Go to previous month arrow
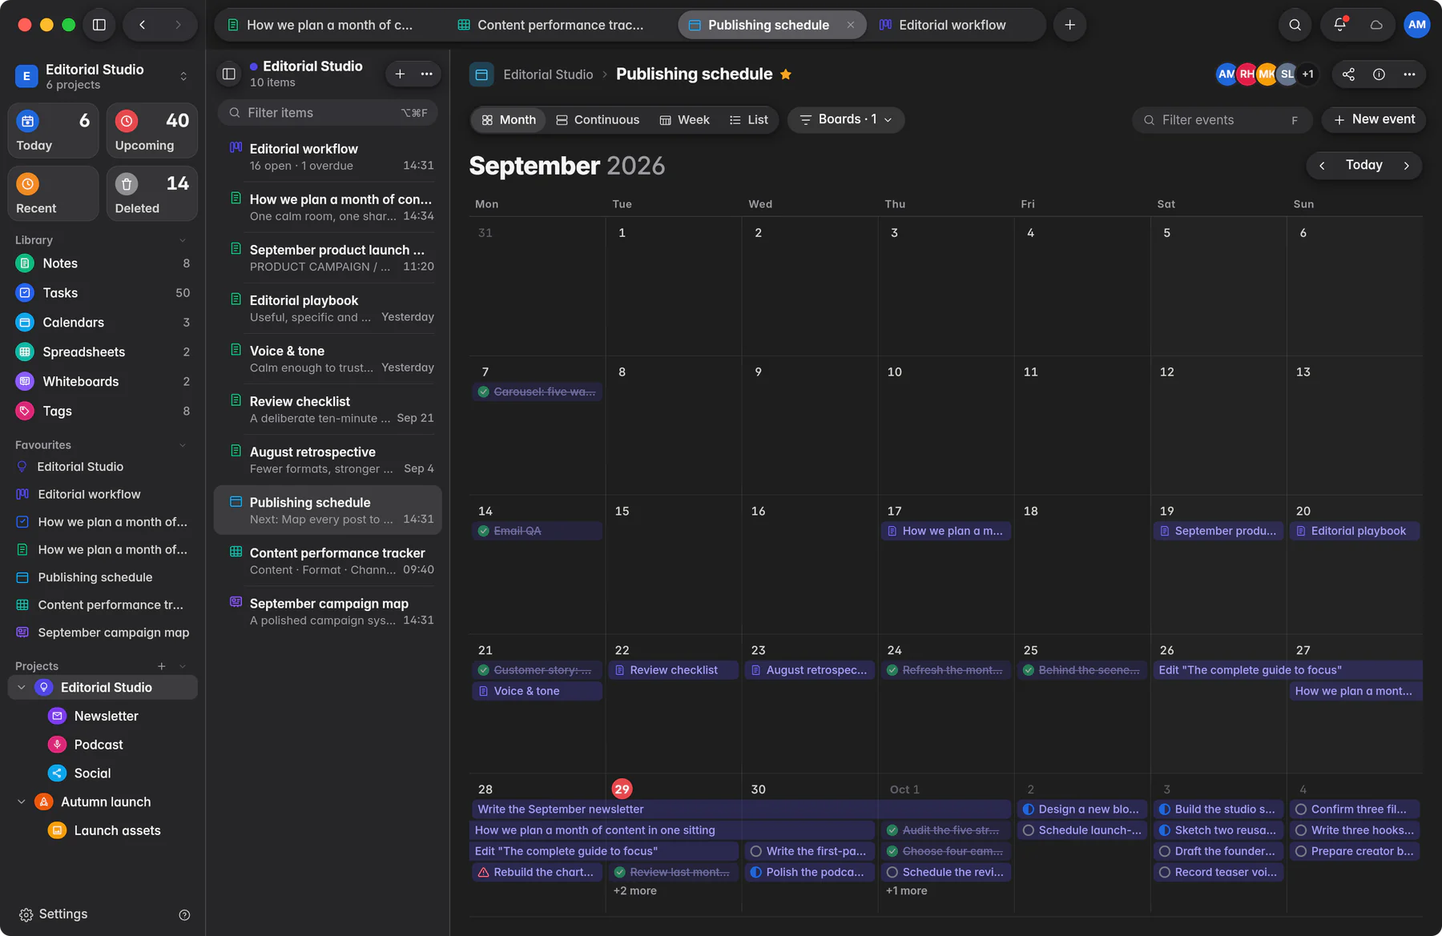 coord(1322,166)
